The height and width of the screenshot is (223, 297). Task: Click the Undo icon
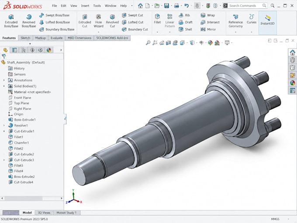[x=186, y=6]
